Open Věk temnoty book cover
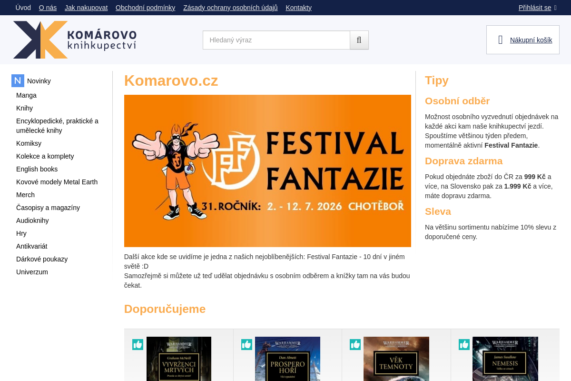 coord(396,359)
